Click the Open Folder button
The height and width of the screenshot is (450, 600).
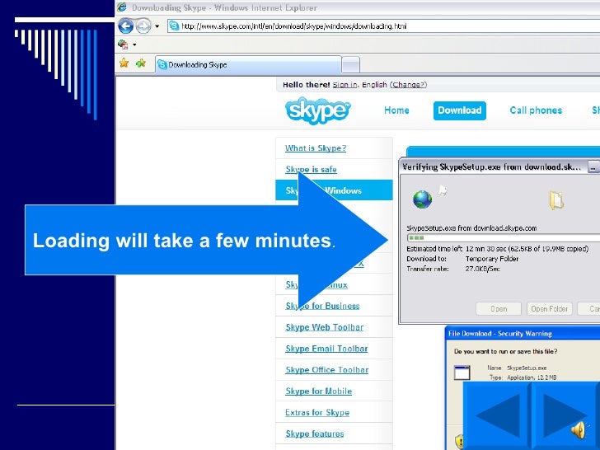click(549, 309)
